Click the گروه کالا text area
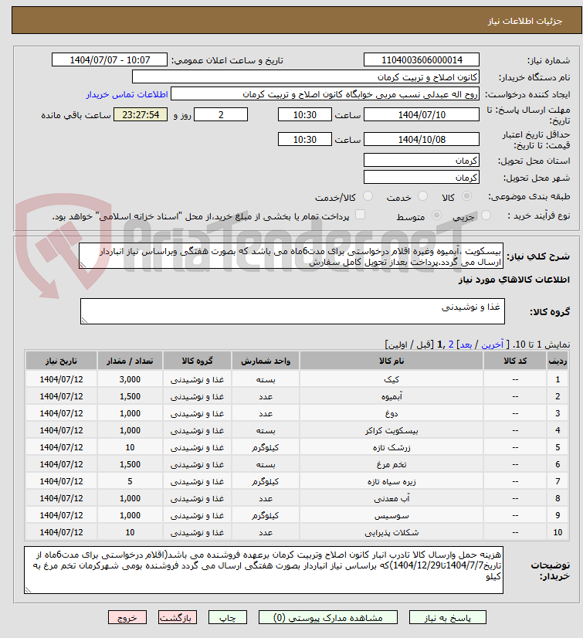 click(293, 311)
